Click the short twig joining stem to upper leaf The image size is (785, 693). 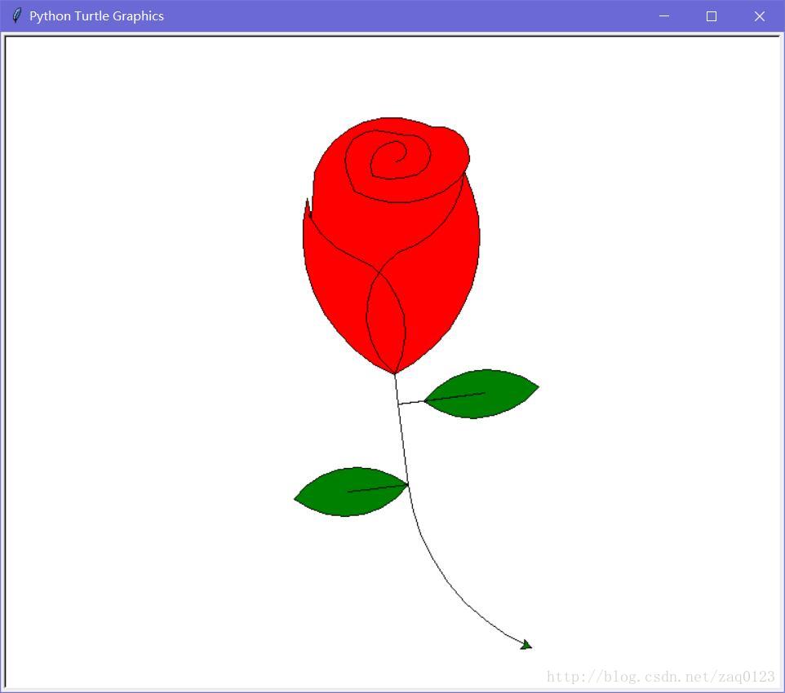coord(411,402)
